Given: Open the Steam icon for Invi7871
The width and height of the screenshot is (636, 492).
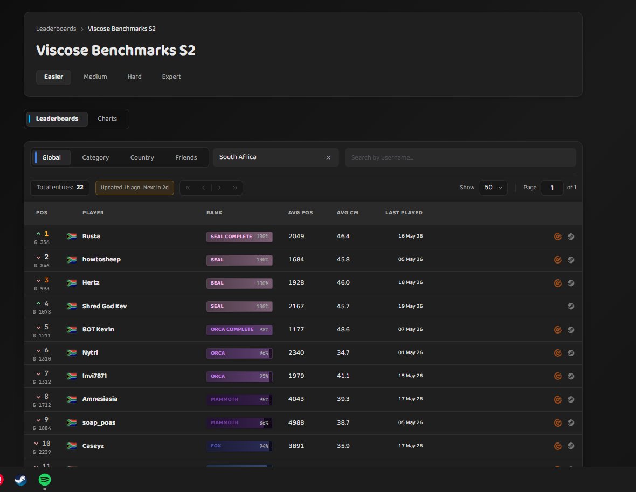Looking at the screenshot, I should click(571, 376).
